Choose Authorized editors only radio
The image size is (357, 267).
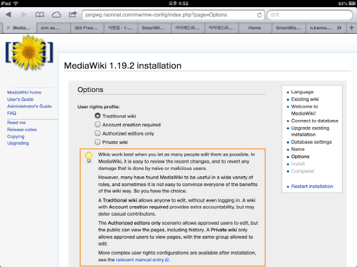pos(97,133)
